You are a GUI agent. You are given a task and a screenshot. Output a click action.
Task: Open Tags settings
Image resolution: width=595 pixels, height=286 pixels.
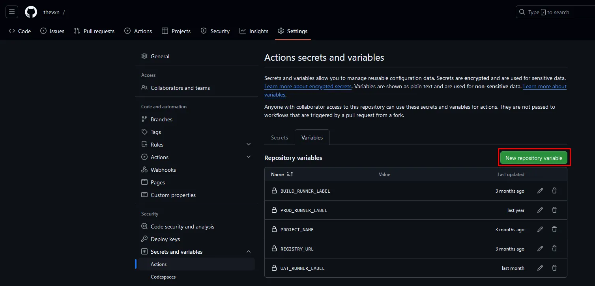(196, 132)
